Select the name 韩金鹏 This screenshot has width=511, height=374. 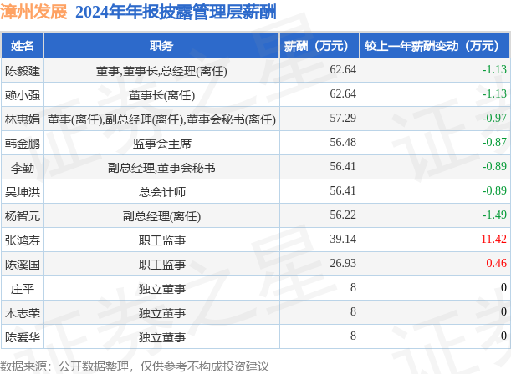click(x=23, y=144)
